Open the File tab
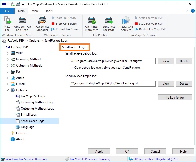196x162 pixels. pyautogui.click(x=7, y=11)
